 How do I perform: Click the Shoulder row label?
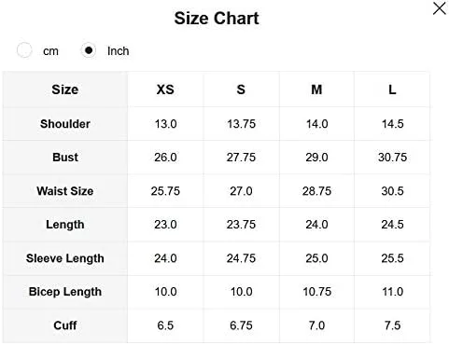coord(65,124)
